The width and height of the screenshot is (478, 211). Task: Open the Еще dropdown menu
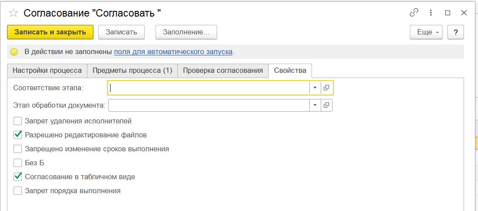pyautogui.click(x=426, y=32)
